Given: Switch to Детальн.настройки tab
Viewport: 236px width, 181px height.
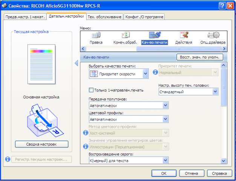Looking at the screenshot, I should pos(66,16).
